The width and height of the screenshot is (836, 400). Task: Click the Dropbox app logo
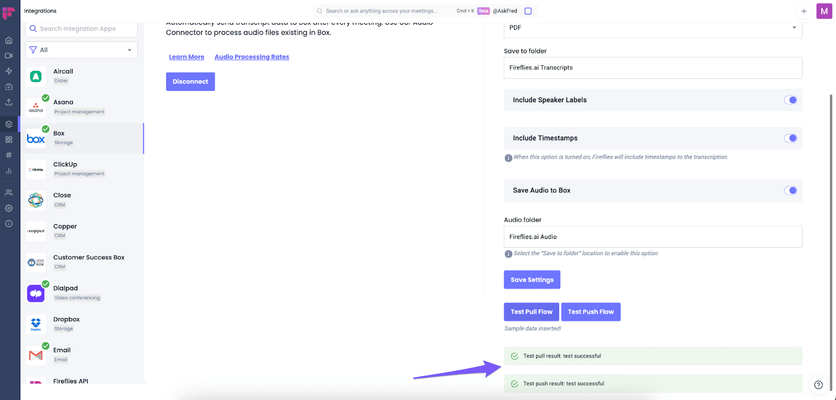click(x=36, y=324)
